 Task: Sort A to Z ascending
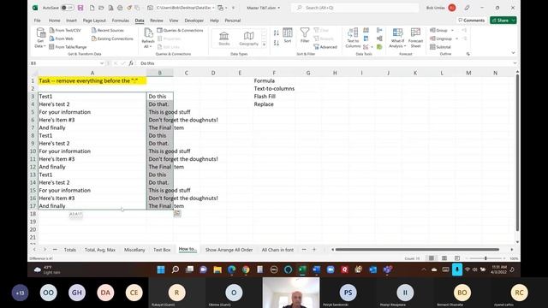pyautogui.click(x=277, y=33)
